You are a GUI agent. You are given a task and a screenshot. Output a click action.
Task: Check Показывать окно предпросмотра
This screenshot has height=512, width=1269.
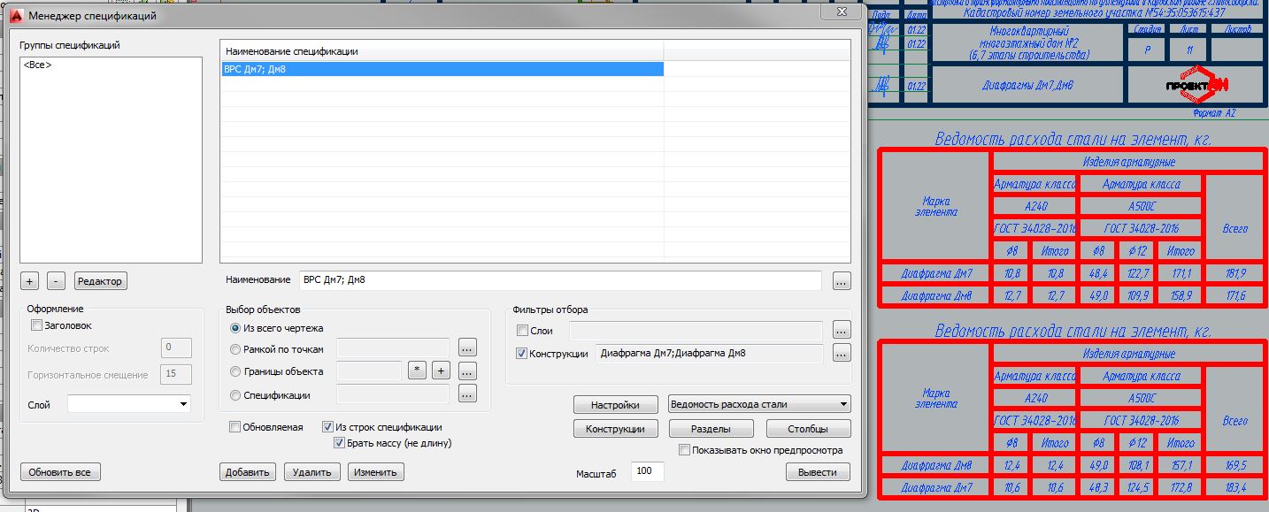click(685, 450)
